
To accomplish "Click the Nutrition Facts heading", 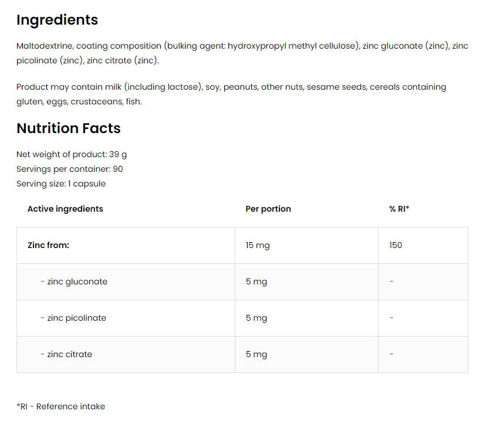I will (69, 128).
